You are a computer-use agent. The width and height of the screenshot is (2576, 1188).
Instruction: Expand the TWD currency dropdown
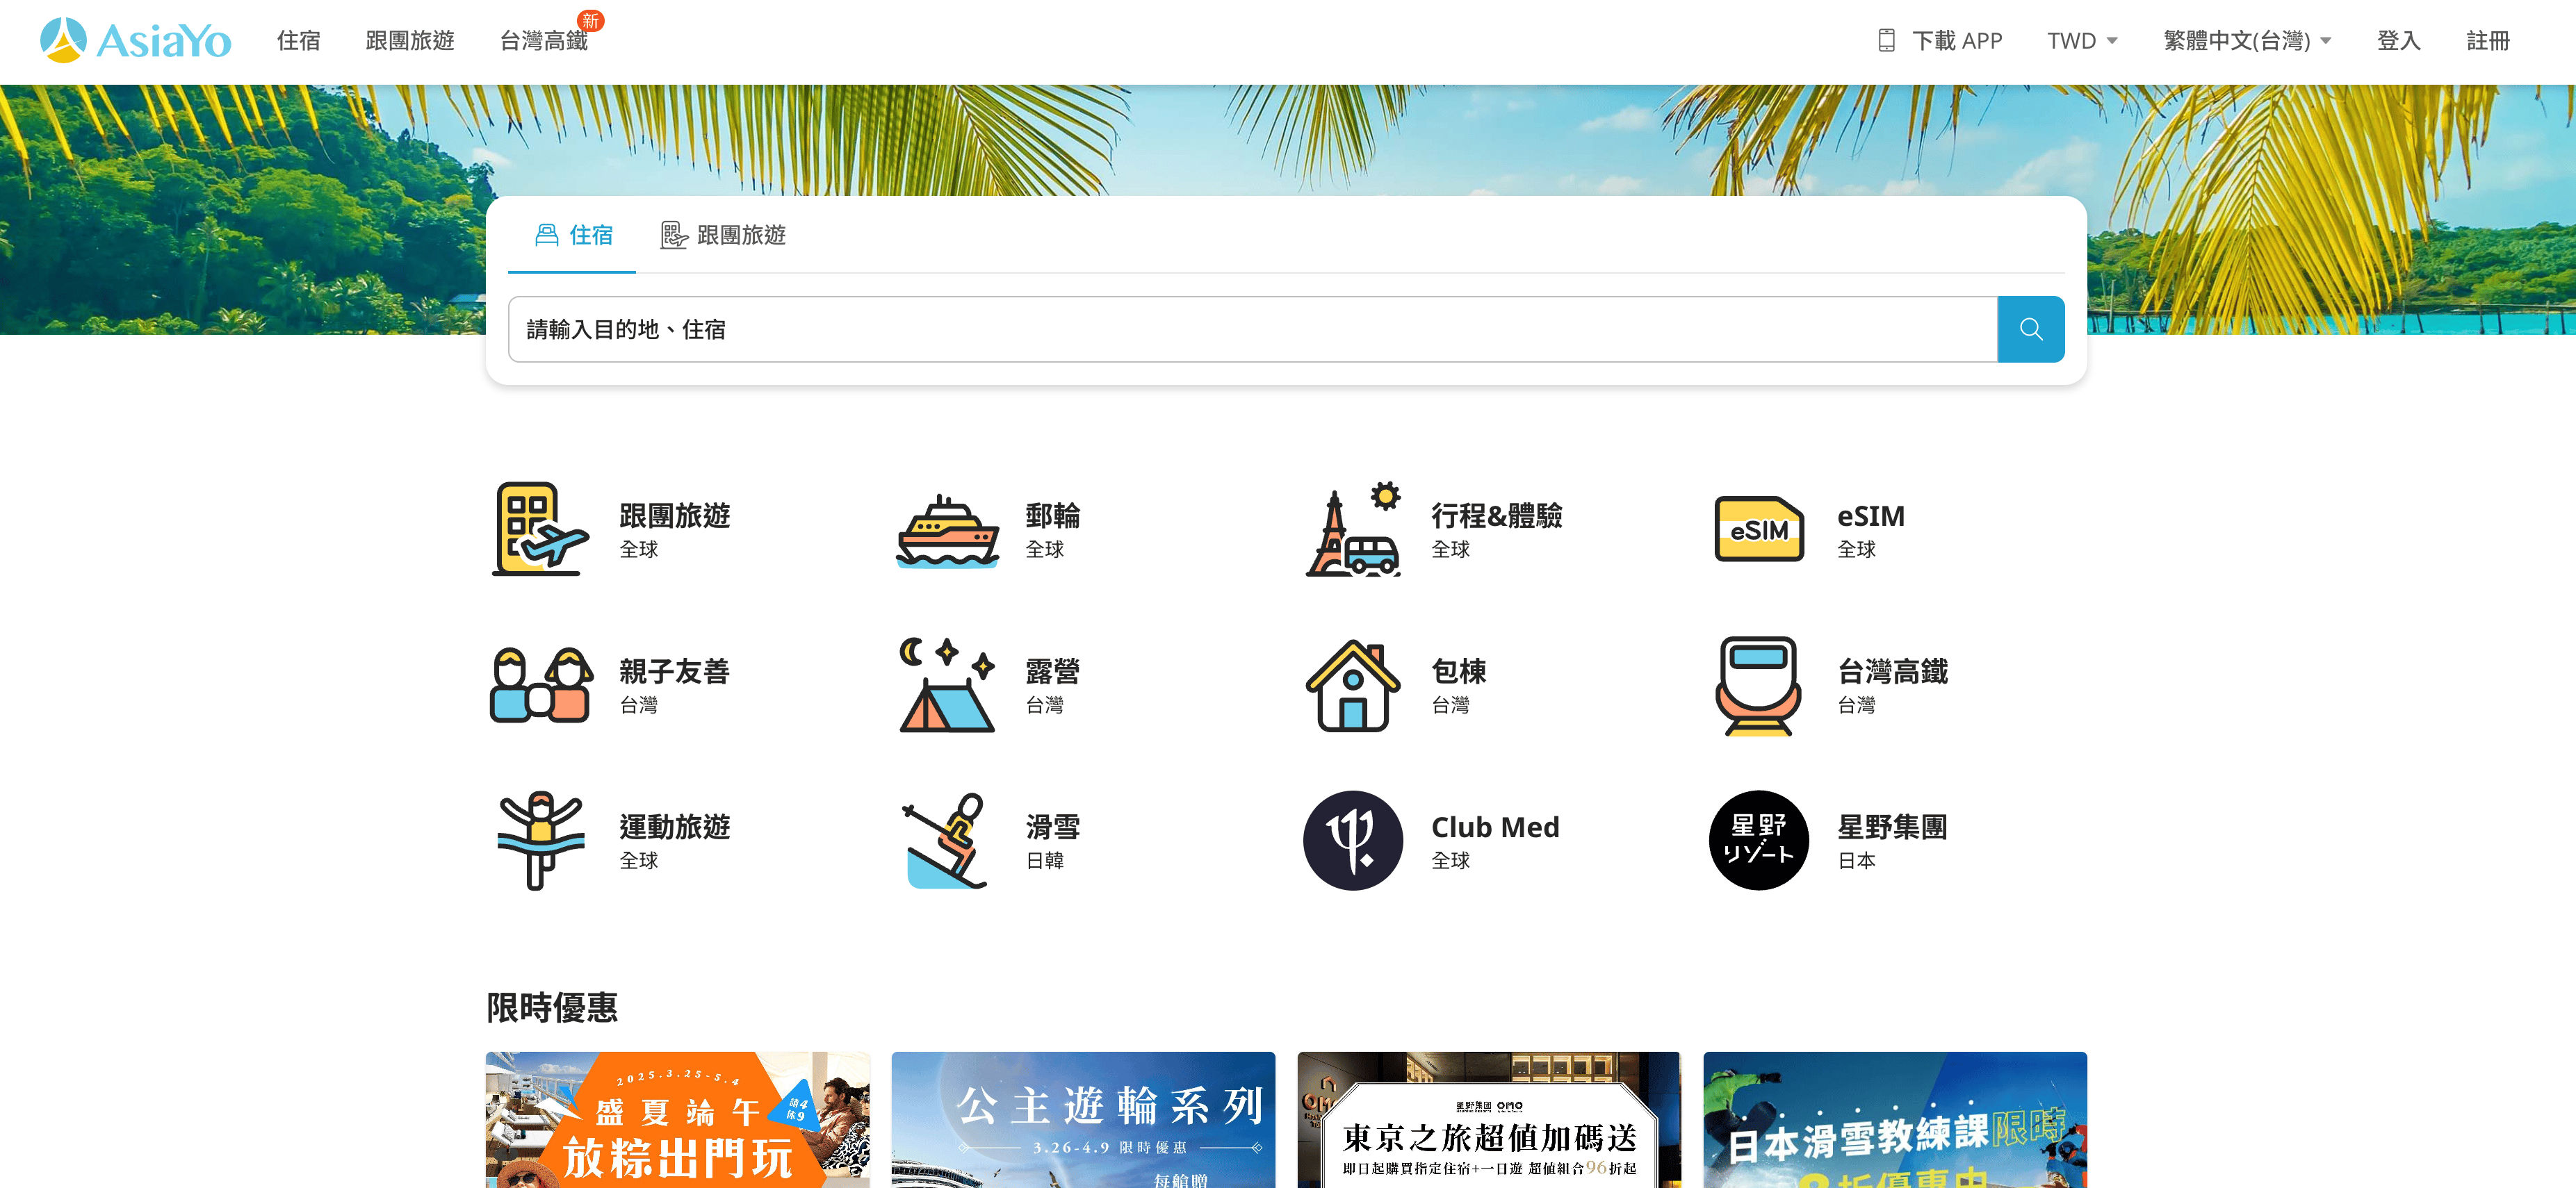tap(2082, 41)
